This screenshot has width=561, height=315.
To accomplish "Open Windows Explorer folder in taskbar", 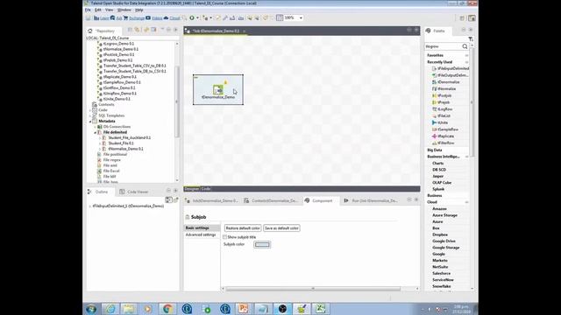I will point(129,309).
